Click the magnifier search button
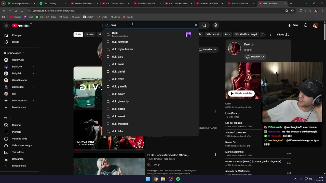Screen dimensions: 326x183 point(204,25)
